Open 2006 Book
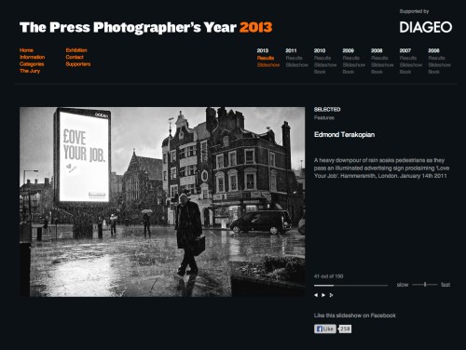Screen dimensions: 466x350 coord(434,72)
